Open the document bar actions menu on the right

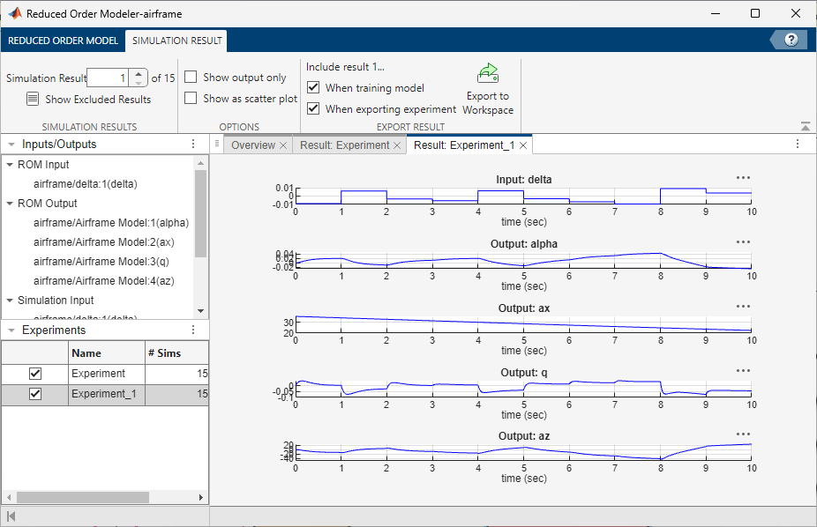pos(798,144)
